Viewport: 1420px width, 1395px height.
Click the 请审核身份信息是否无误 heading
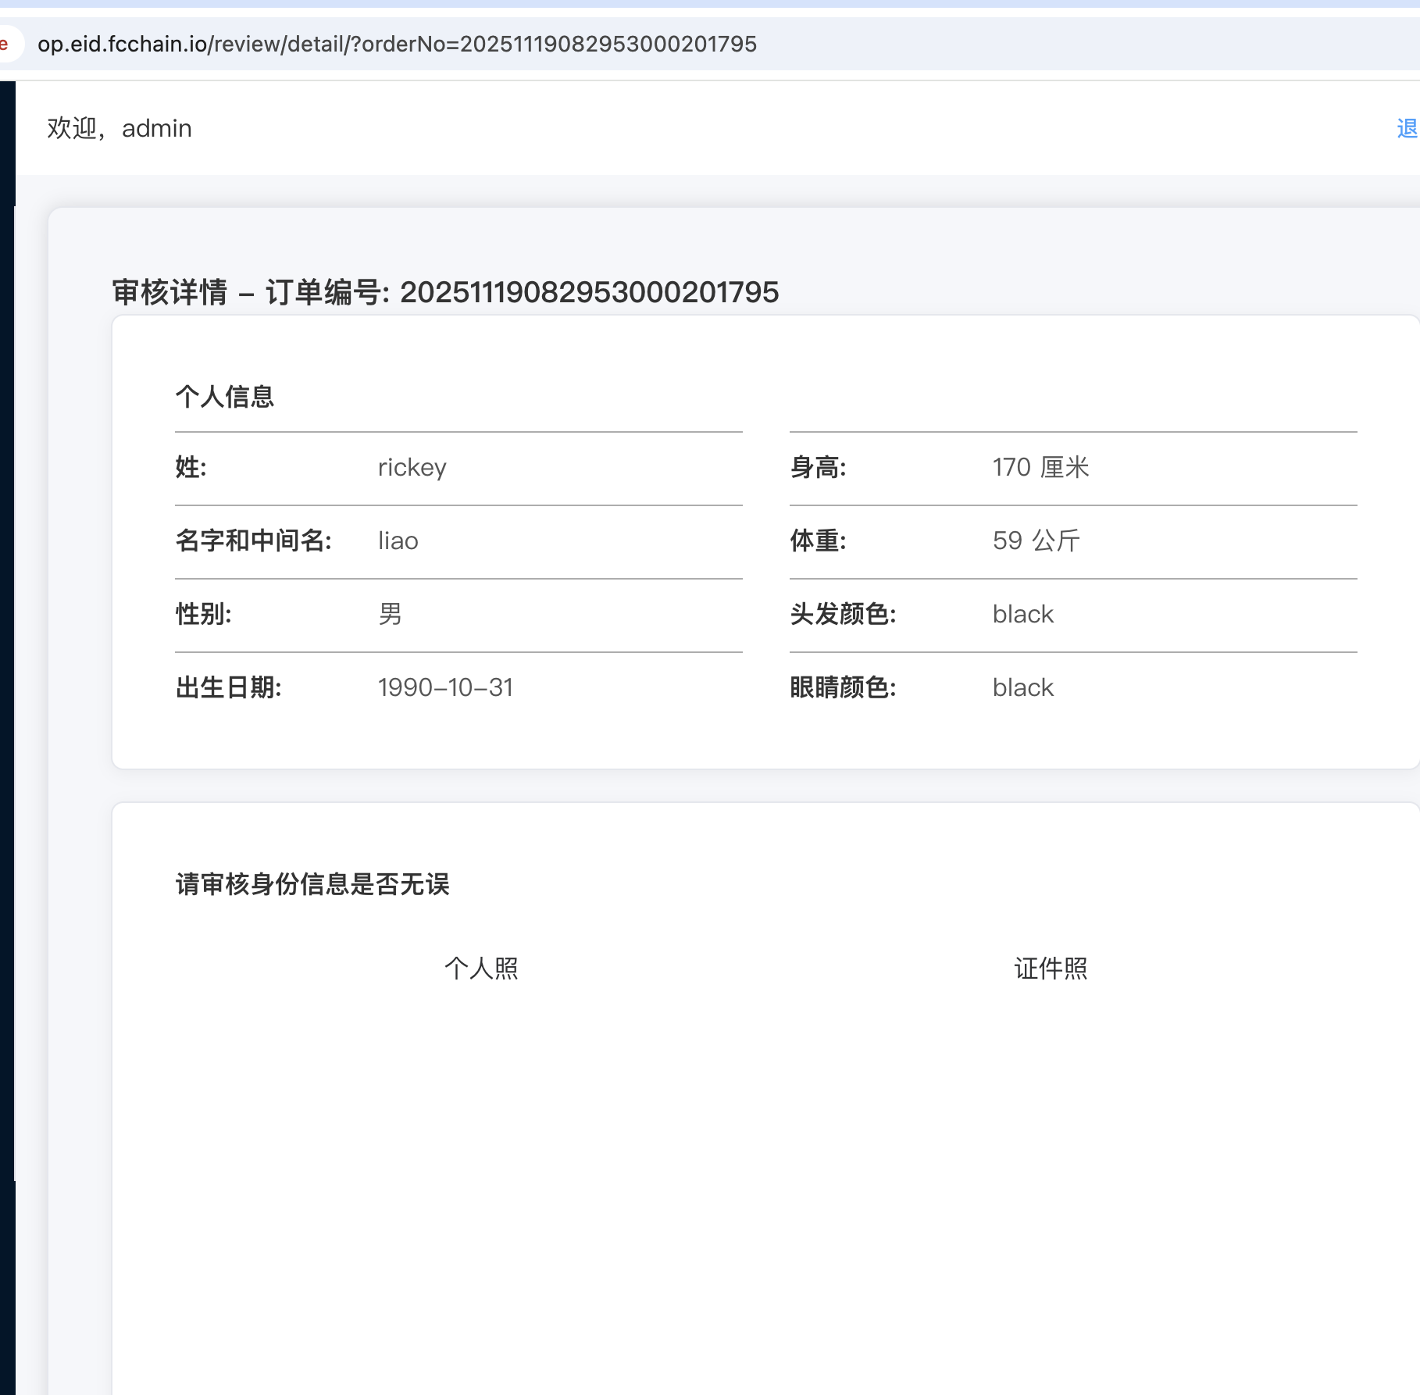point(312,884)
